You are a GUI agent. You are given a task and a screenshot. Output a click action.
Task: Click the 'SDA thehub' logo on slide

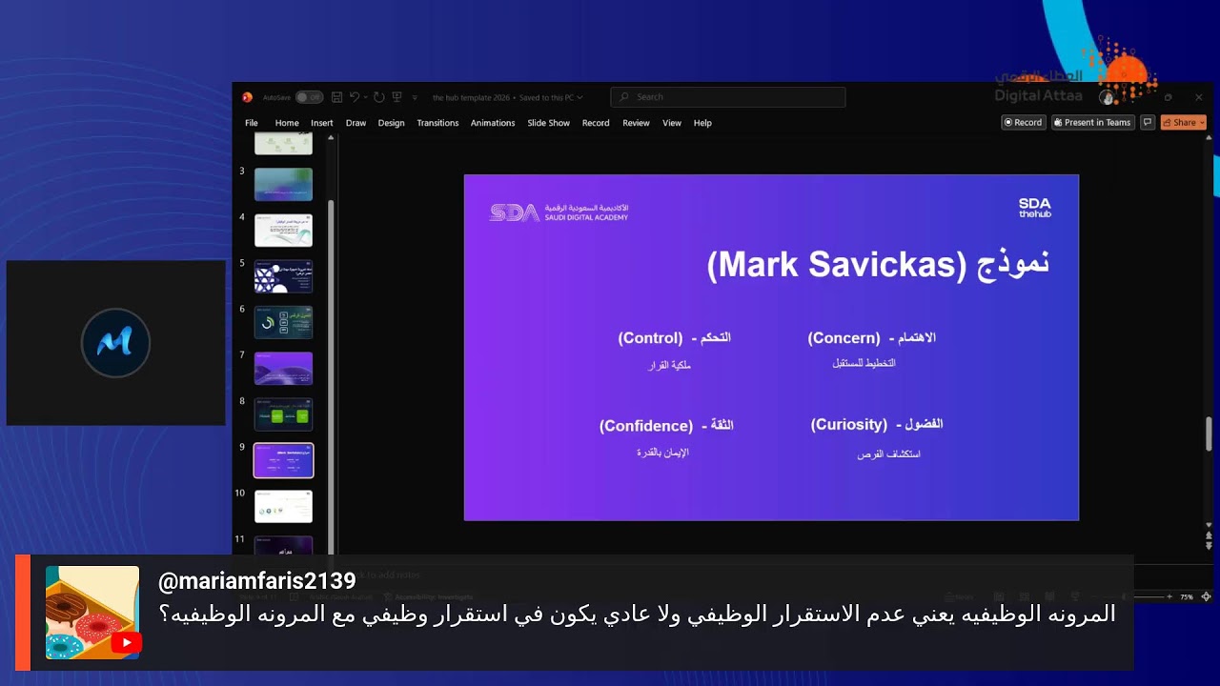(x=1034, y=208)
